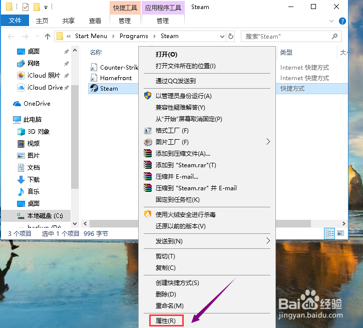Select 网络 in quick access
The height and width of the screenshot is (328, 363).
(28, 63)
